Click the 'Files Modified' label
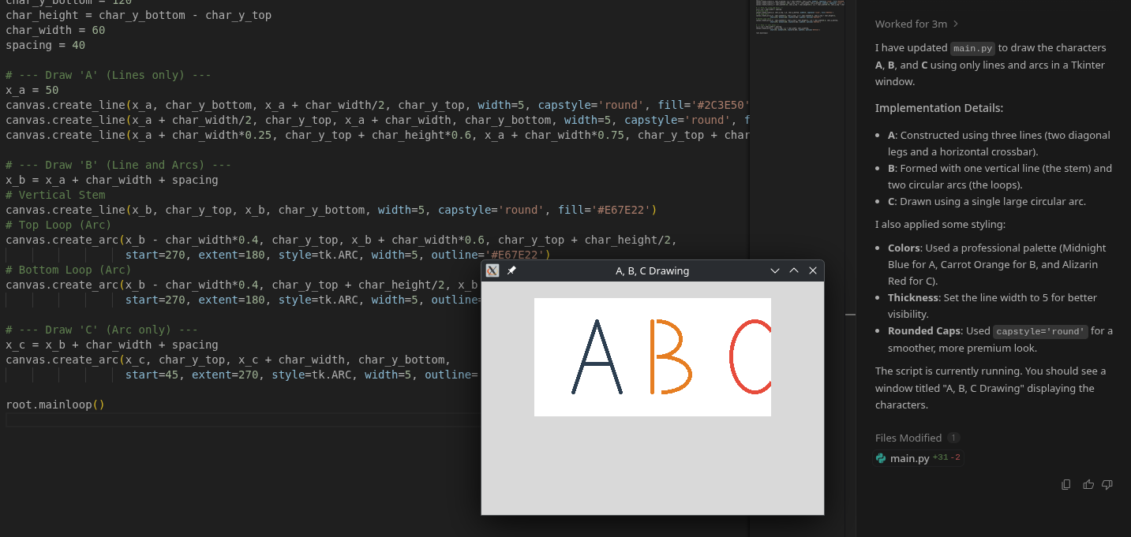 click(908, 438)
